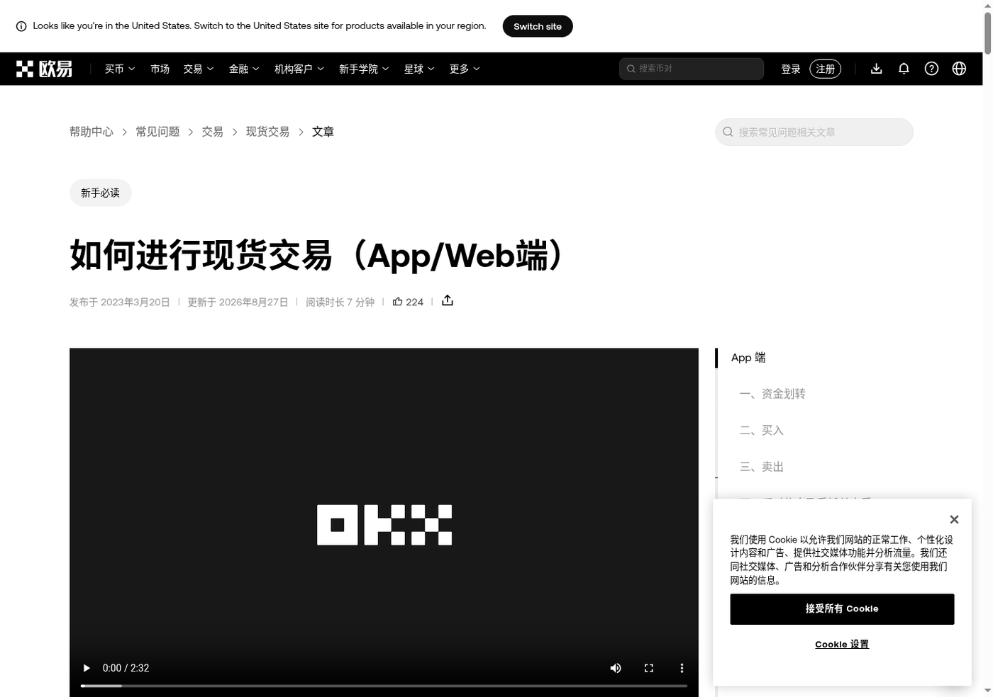
Task: Click the 登录 login link
Action: [x=791, y=69]
